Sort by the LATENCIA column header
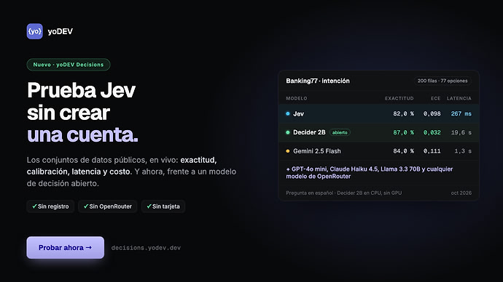 459,98
